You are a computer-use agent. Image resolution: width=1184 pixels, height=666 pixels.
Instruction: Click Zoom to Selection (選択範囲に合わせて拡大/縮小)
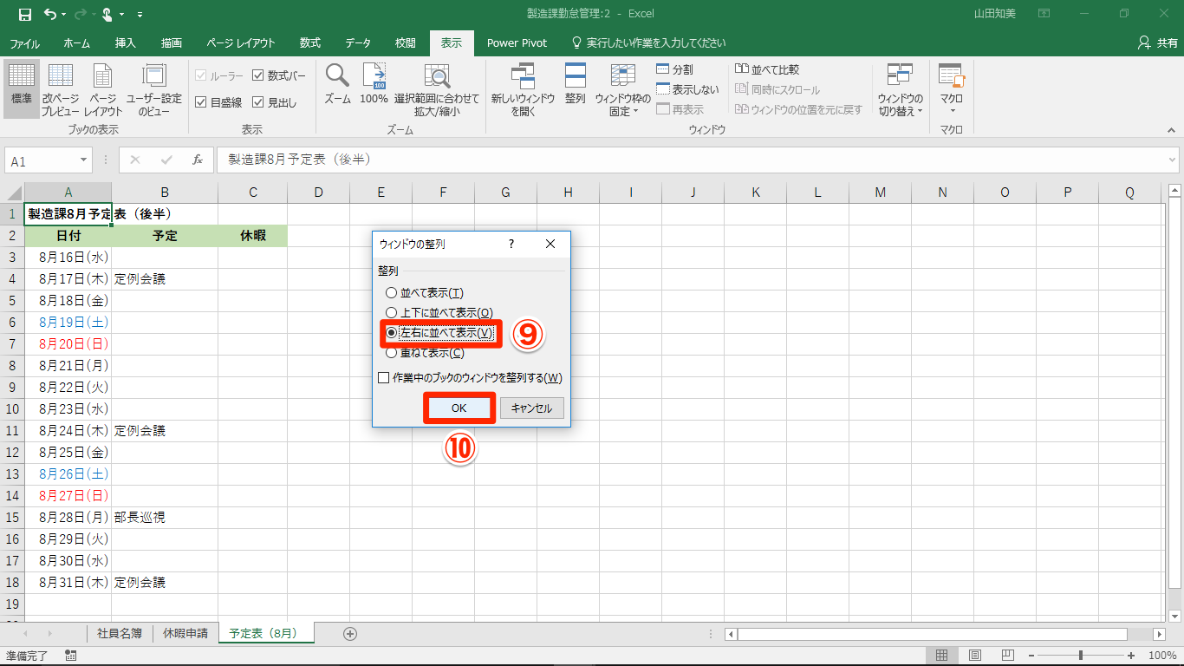tap(437, 89)
